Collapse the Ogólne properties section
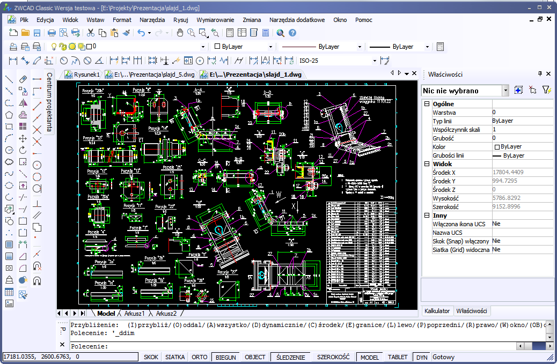 [427, 104]
